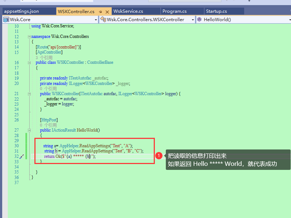Screen dimensions: 291x218
Task: Click the Wsk.Core project icon
Action: [6, 20]
